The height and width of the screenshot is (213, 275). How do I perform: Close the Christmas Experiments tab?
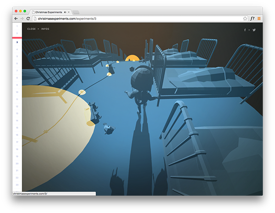coord(69,12)
